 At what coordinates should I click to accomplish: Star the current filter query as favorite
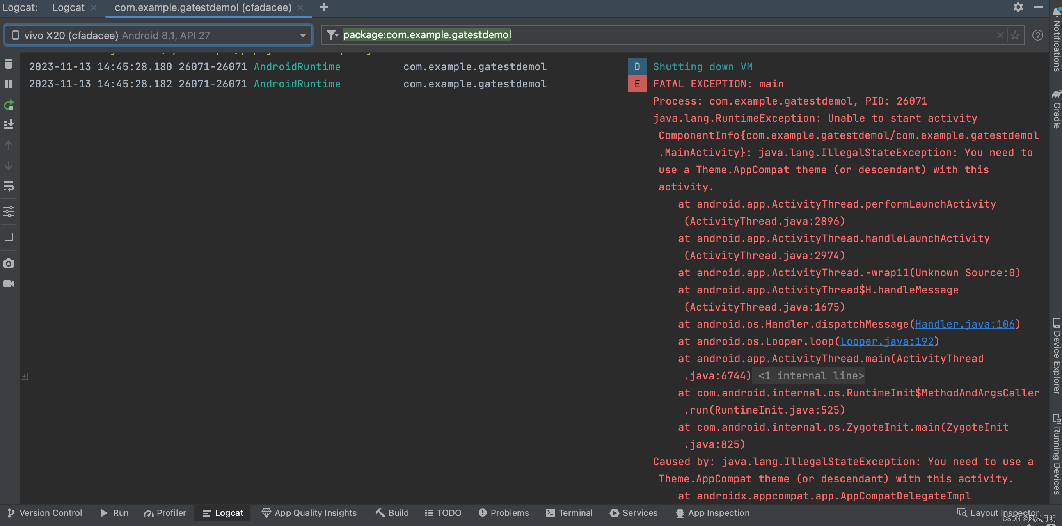point(1016,35)
